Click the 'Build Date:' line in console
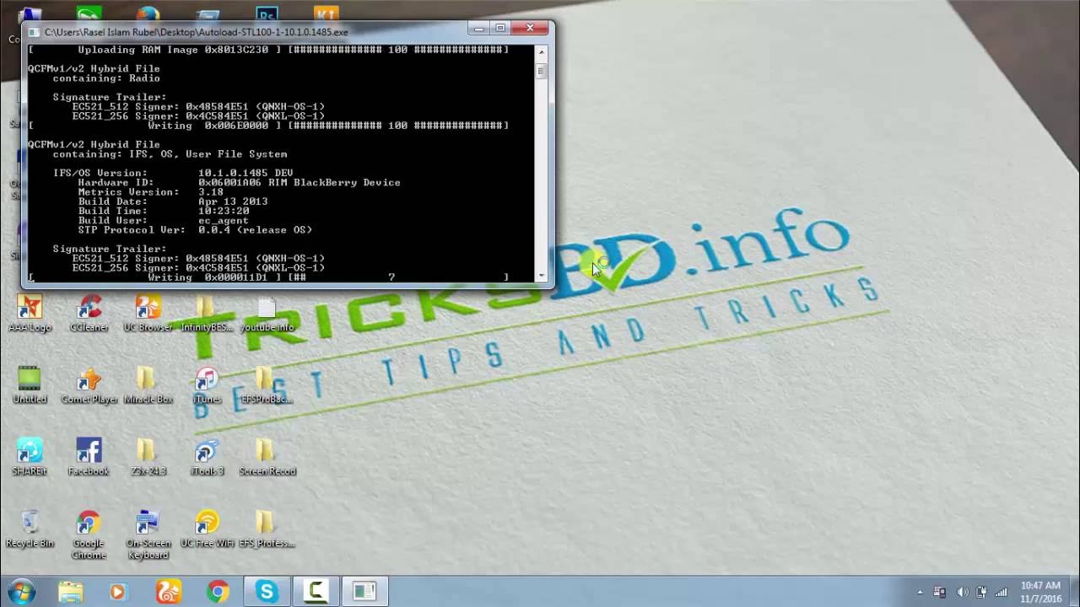 [173, 201]
